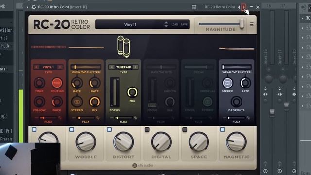Toggle the Magnetic Stereo button

227,83
